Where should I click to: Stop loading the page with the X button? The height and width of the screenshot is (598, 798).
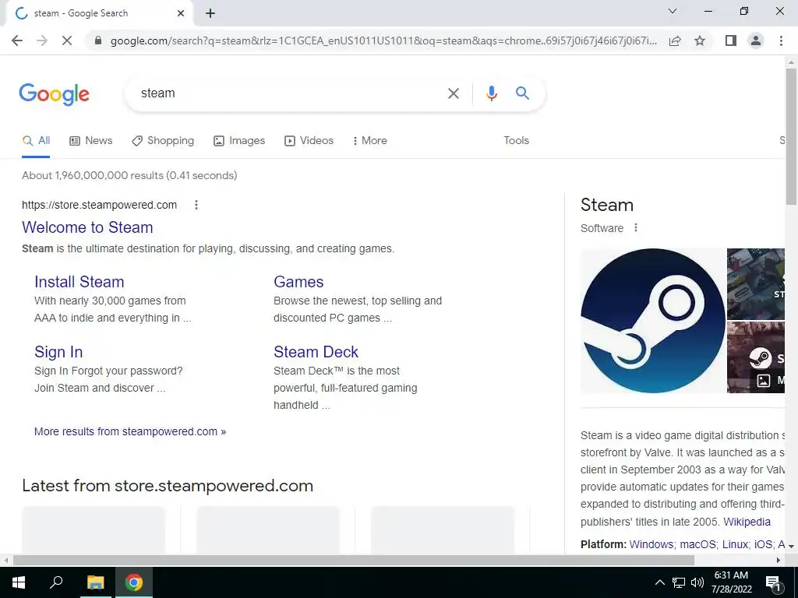pyautogui.click(x=67, y=40)
